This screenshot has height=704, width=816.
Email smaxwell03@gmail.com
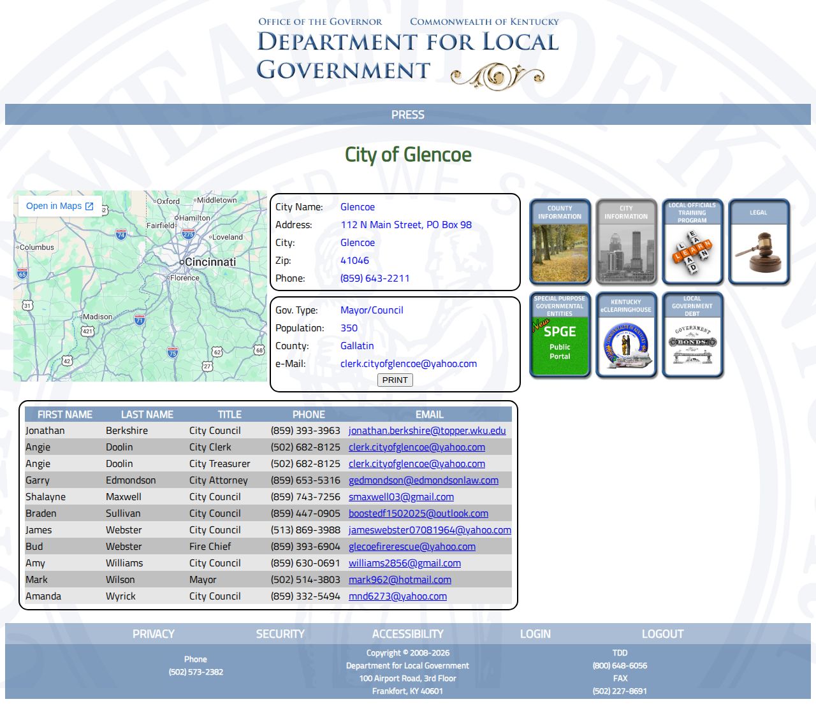401,497
